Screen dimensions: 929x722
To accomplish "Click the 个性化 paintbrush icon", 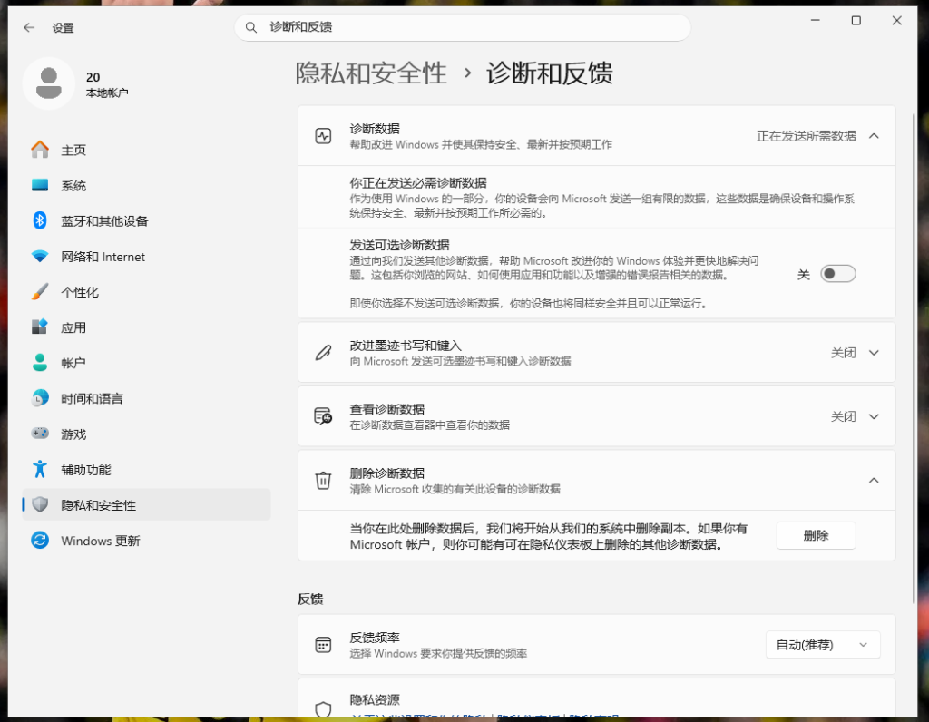I will (x=40, y=291).
